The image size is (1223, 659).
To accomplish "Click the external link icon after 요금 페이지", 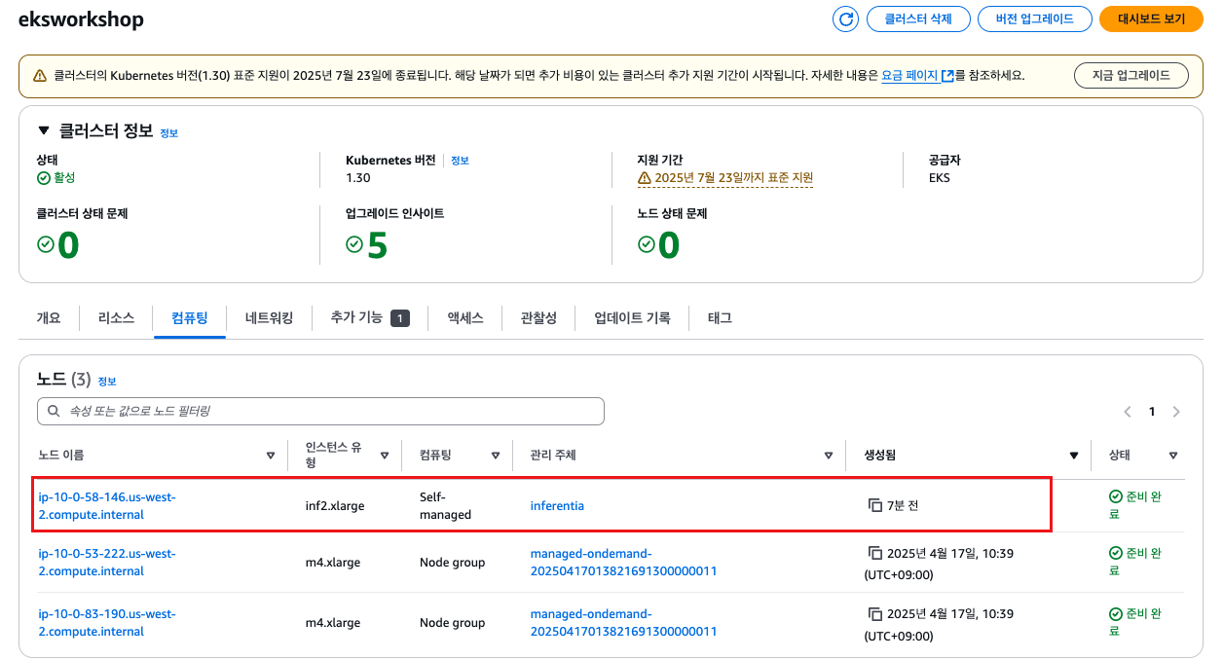I will pos(947,75).
